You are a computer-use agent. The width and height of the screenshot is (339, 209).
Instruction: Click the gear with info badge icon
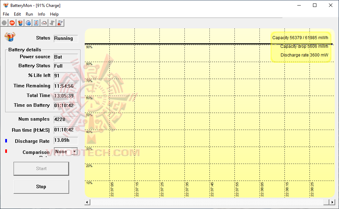tap(28, 23)
